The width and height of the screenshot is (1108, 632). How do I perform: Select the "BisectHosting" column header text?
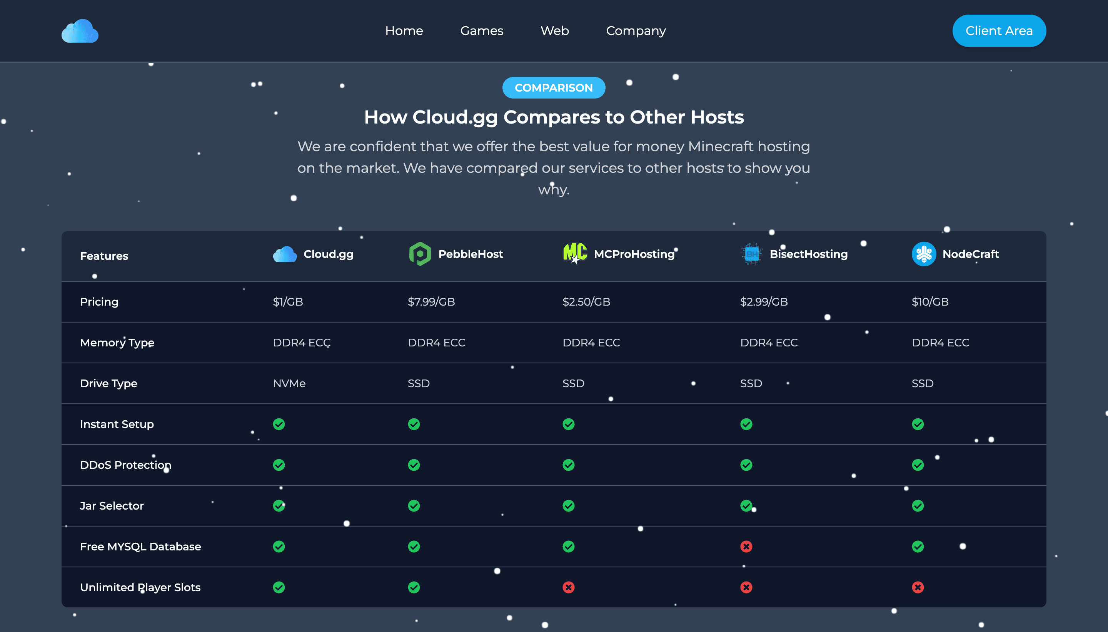tap(809, 254)
